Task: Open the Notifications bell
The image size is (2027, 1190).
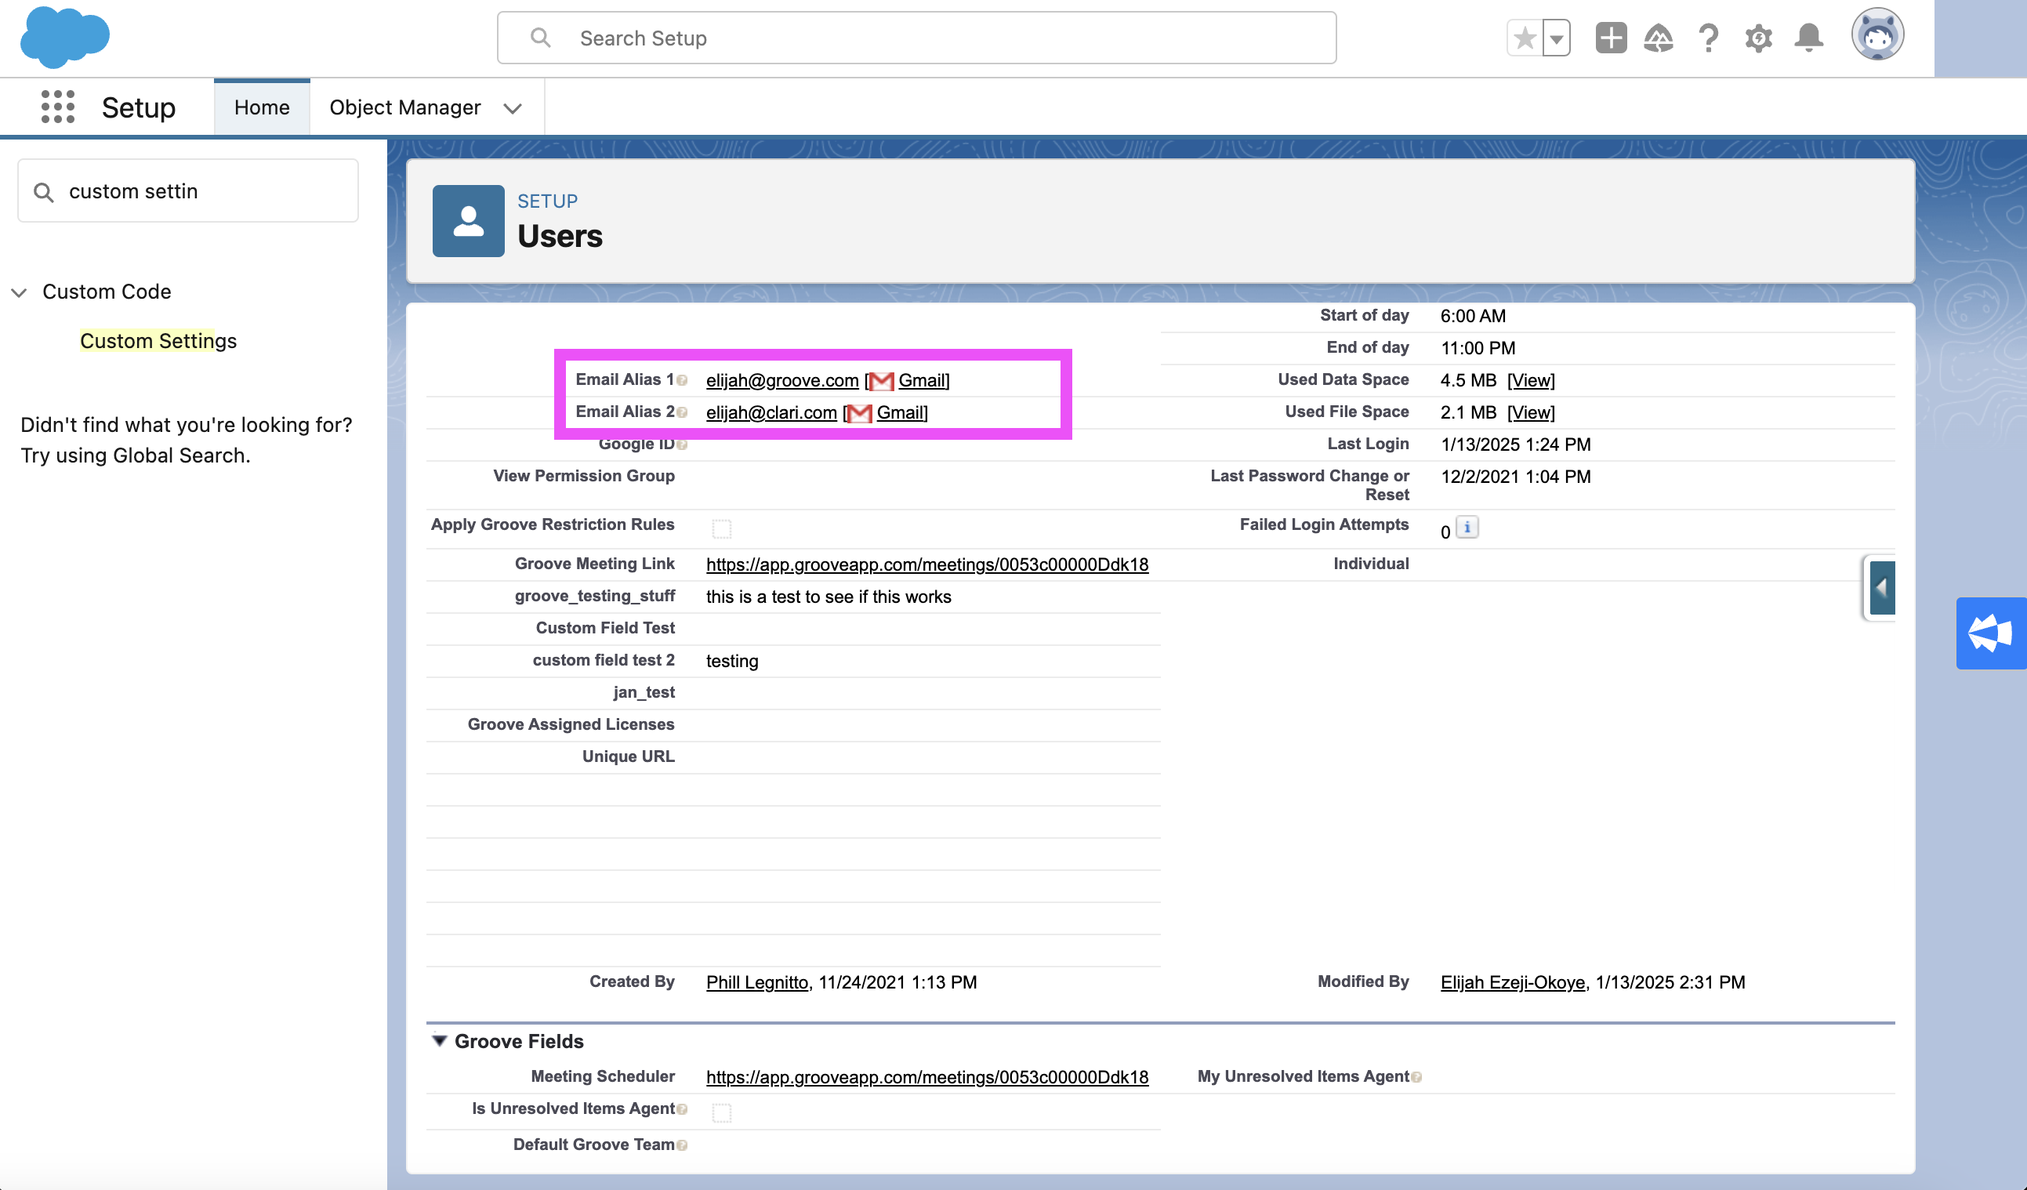Action: pos(1809,38)
